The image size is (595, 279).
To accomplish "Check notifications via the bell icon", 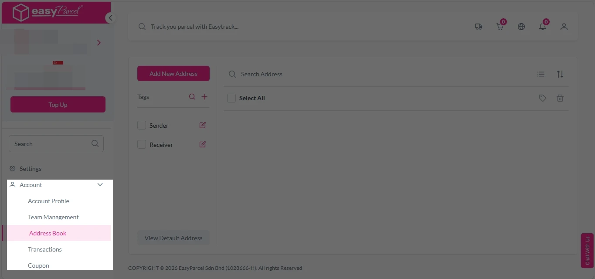I will [542, 26].
